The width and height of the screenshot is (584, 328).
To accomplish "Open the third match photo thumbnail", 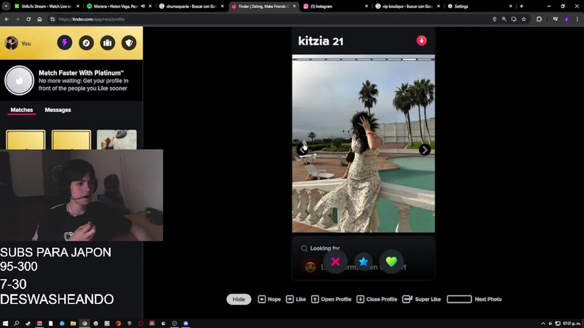I will pyautogui.click(x=117, y=140).
